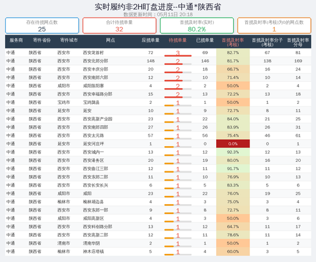Screen dimensions: 316x262
Task: Click the green 92.3% cell for 西安城内一
Action: [x=233, y=152]
